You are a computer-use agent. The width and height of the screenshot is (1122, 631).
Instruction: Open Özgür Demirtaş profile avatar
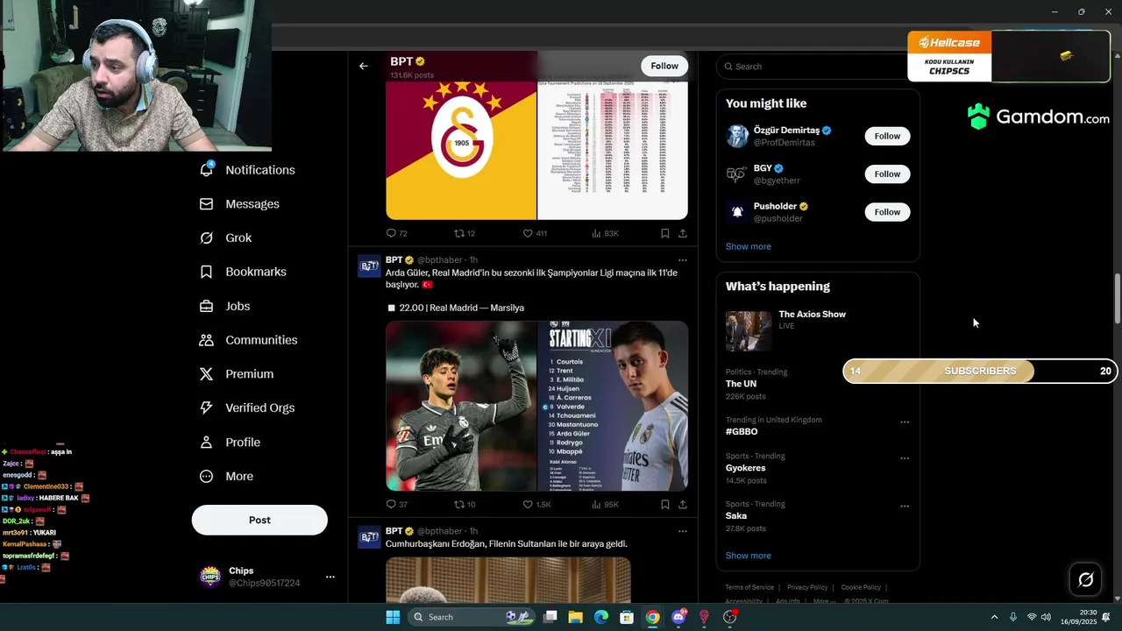737,136
